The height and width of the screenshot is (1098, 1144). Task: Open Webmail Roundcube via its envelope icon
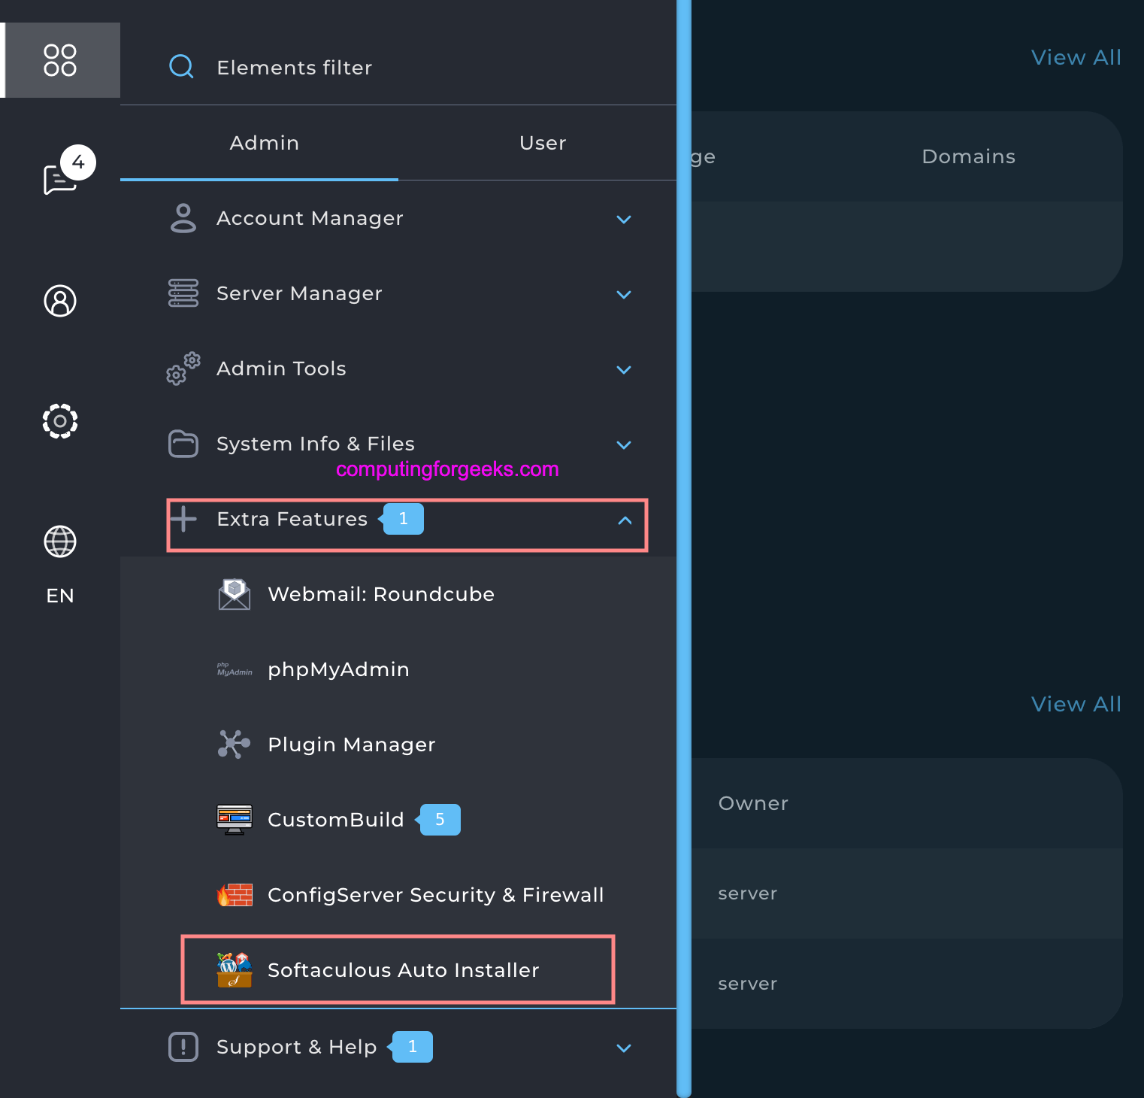coord(234,593)
